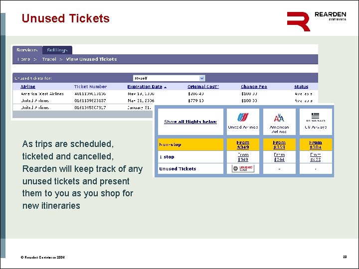
Task: Open the Myself traveler dropdown
Action: point(169,78)
